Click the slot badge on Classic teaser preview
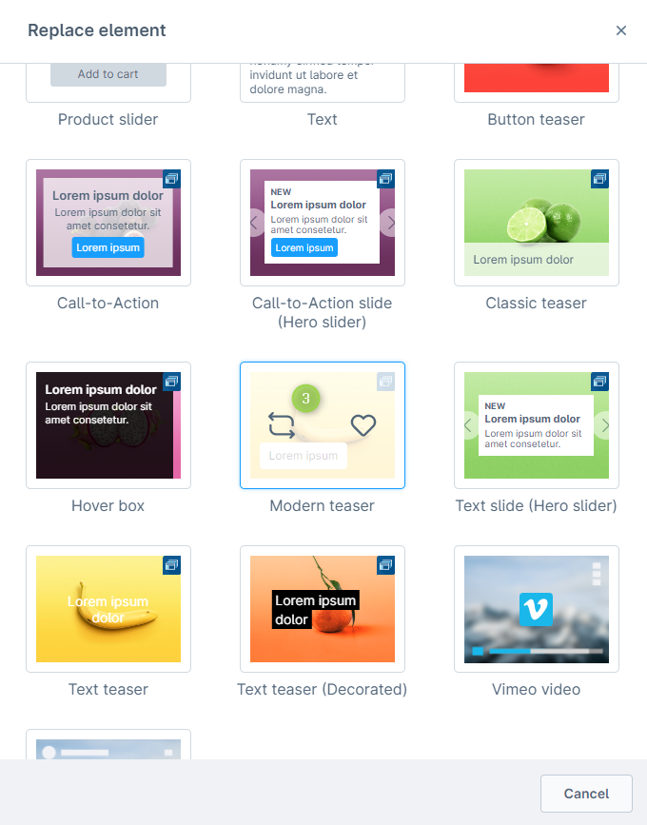The height and width of the screenshot is (825, 647). [x=599, y=179]
